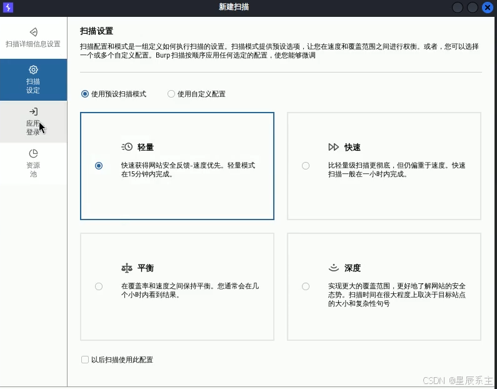
Task: Click the 轻量 mode title
Action: (x=146, y=147)
